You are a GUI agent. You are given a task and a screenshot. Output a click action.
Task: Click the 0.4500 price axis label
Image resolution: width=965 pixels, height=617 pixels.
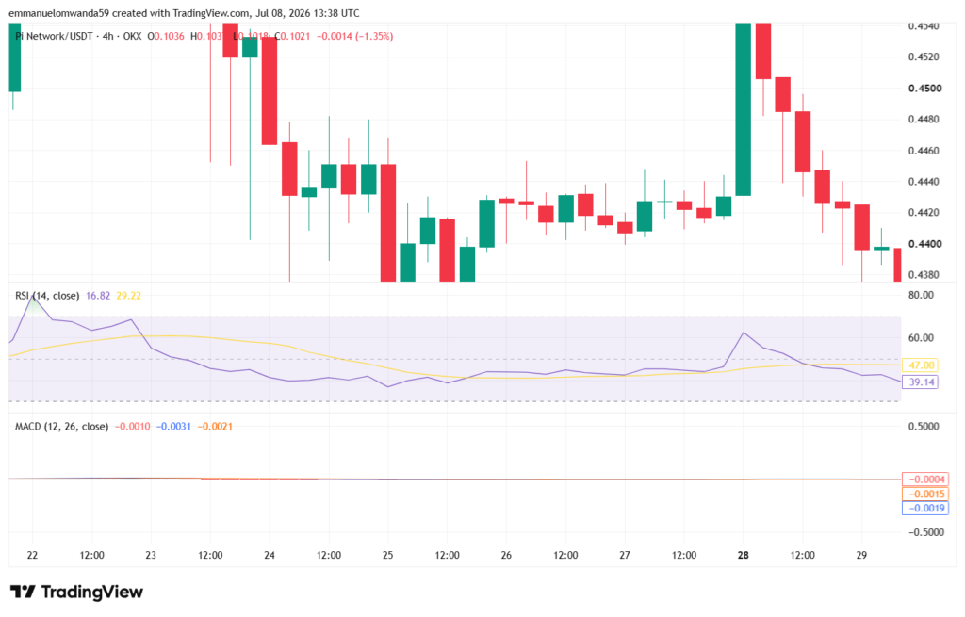[x=925, y=89]
